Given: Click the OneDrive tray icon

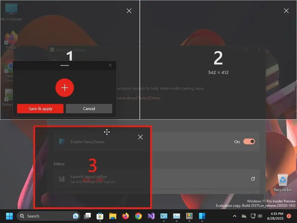Looking at the screenshot, I should point(244,216).
